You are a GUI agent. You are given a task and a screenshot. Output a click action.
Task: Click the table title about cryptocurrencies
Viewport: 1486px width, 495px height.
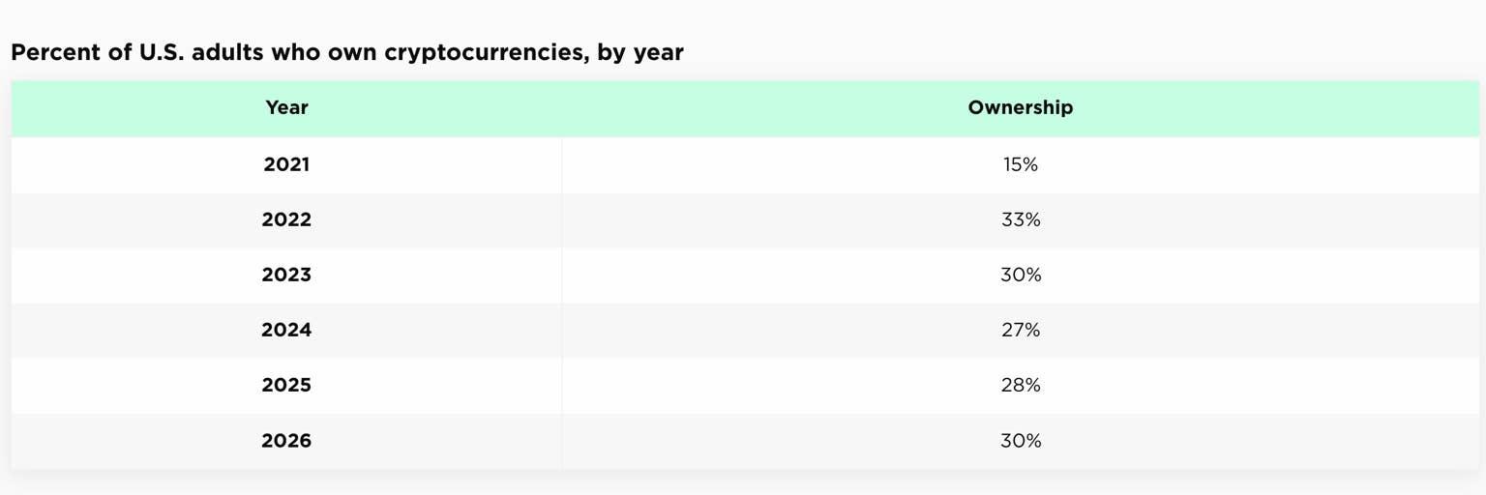click(x=347, y=53)
